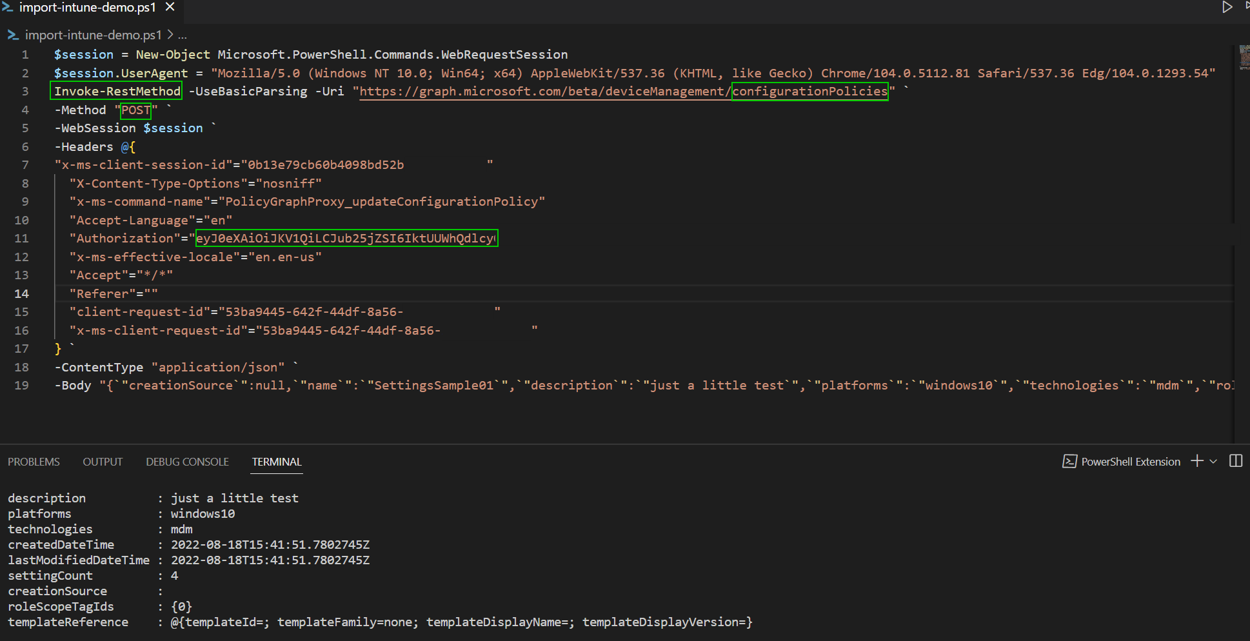1250x641 pixels.
Task: Run the script with the play icon
Action: coord(1227,7)
